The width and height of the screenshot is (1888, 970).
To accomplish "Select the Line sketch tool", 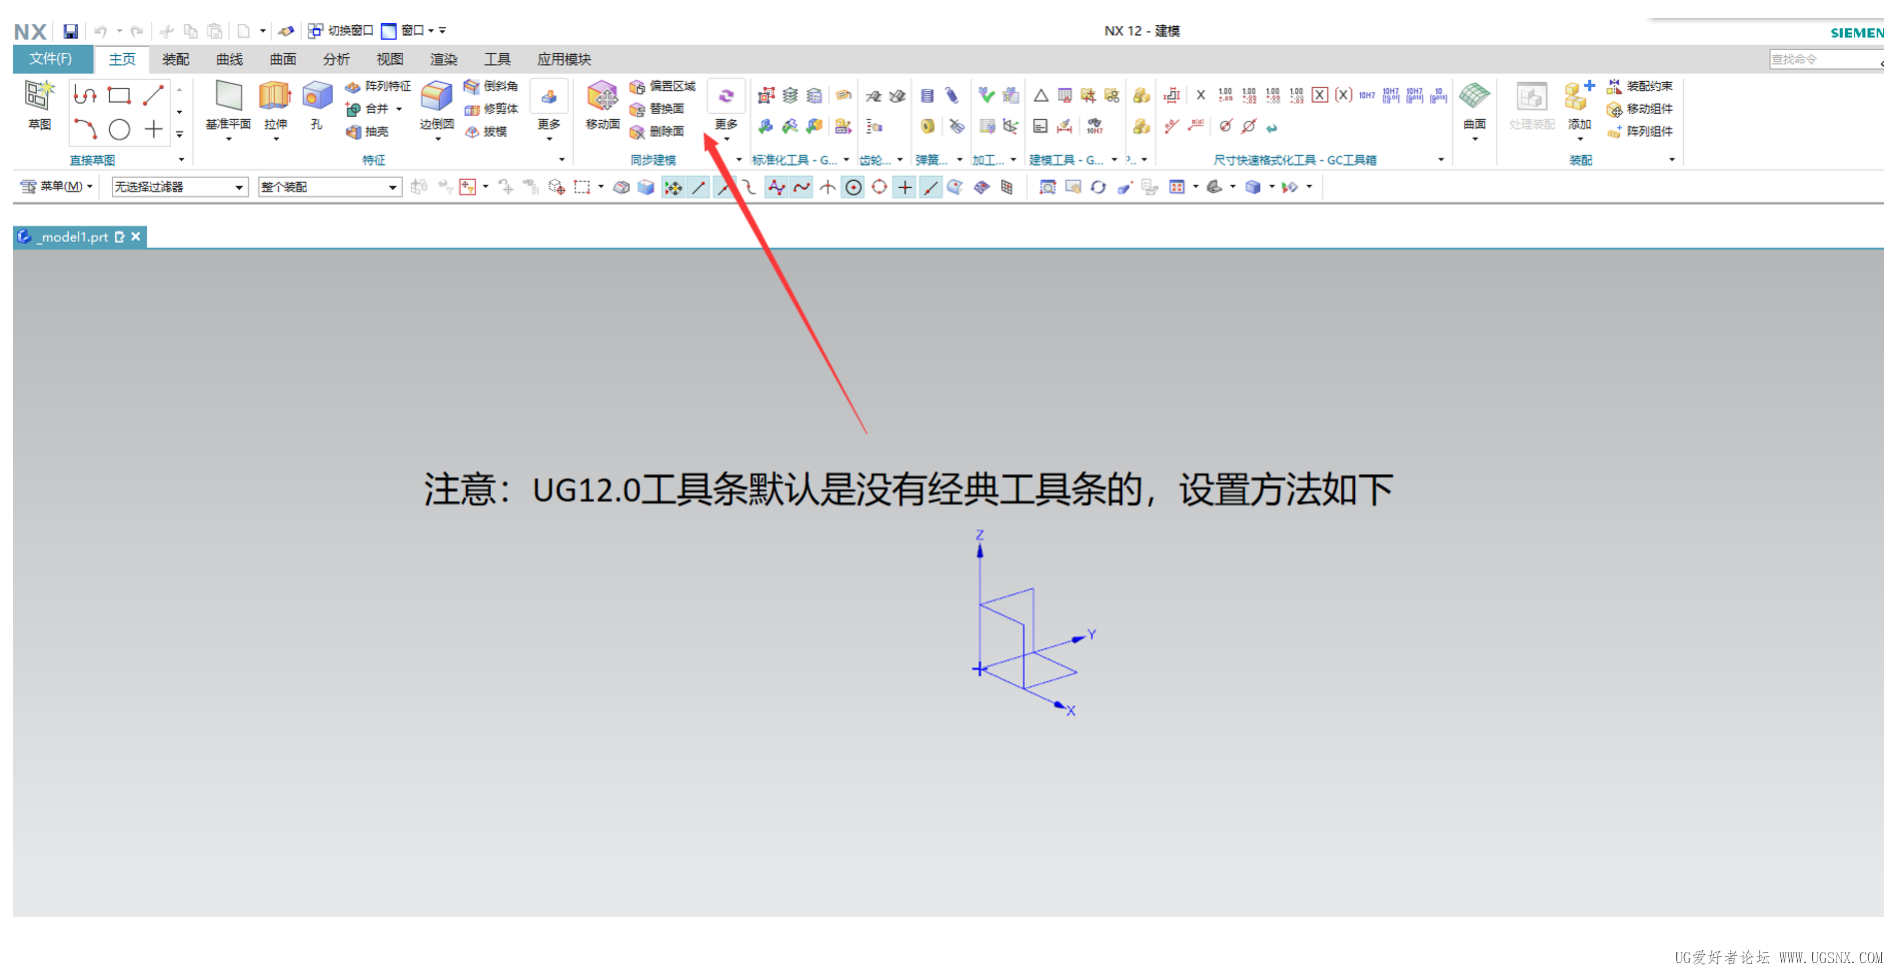I will click(x=153, y=96).
